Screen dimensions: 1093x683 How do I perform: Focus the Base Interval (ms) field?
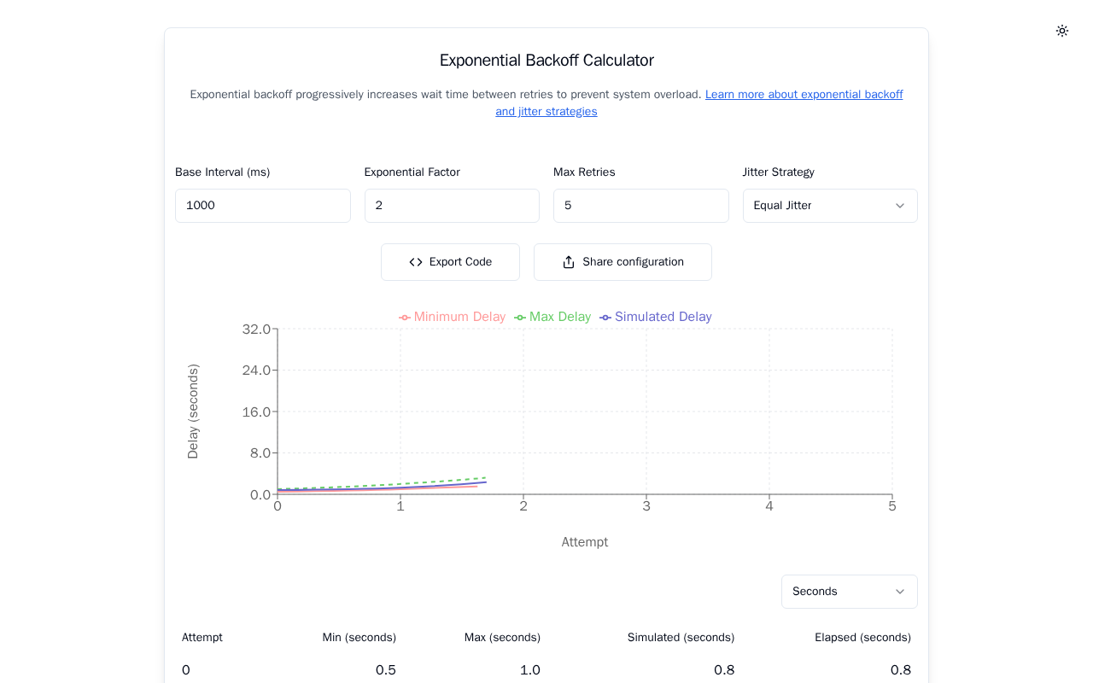(263, 206)
